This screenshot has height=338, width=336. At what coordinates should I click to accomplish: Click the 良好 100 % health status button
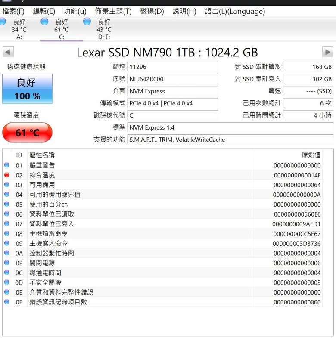27,89
